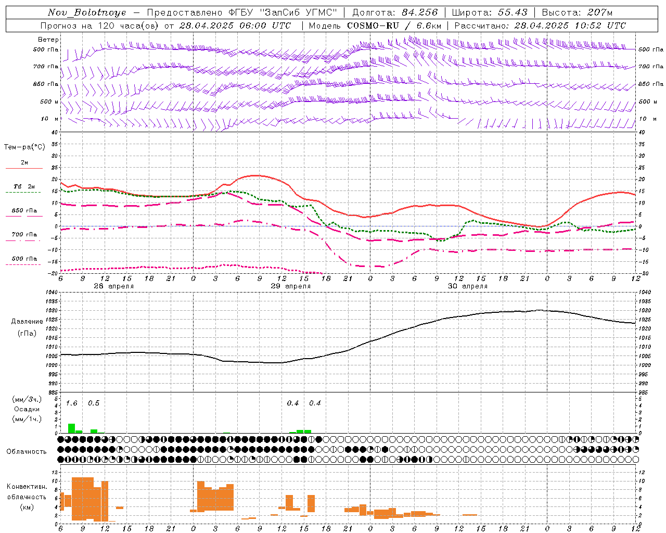Click the (мм/1ч.) precipitation unit label

27,419
